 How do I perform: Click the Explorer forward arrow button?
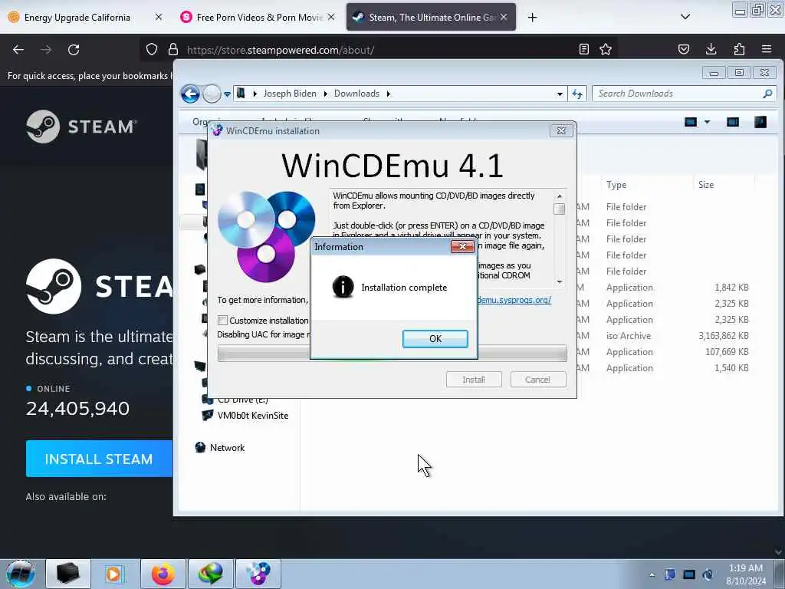[x=212, y=94]
